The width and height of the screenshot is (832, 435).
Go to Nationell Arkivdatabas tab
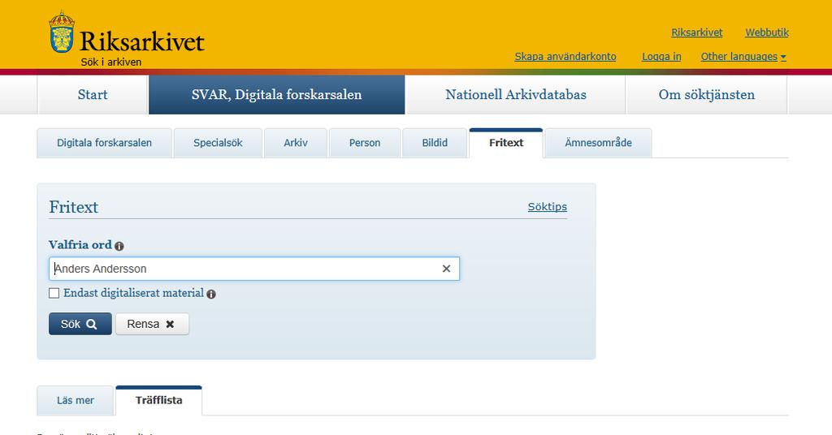[516, 95]
